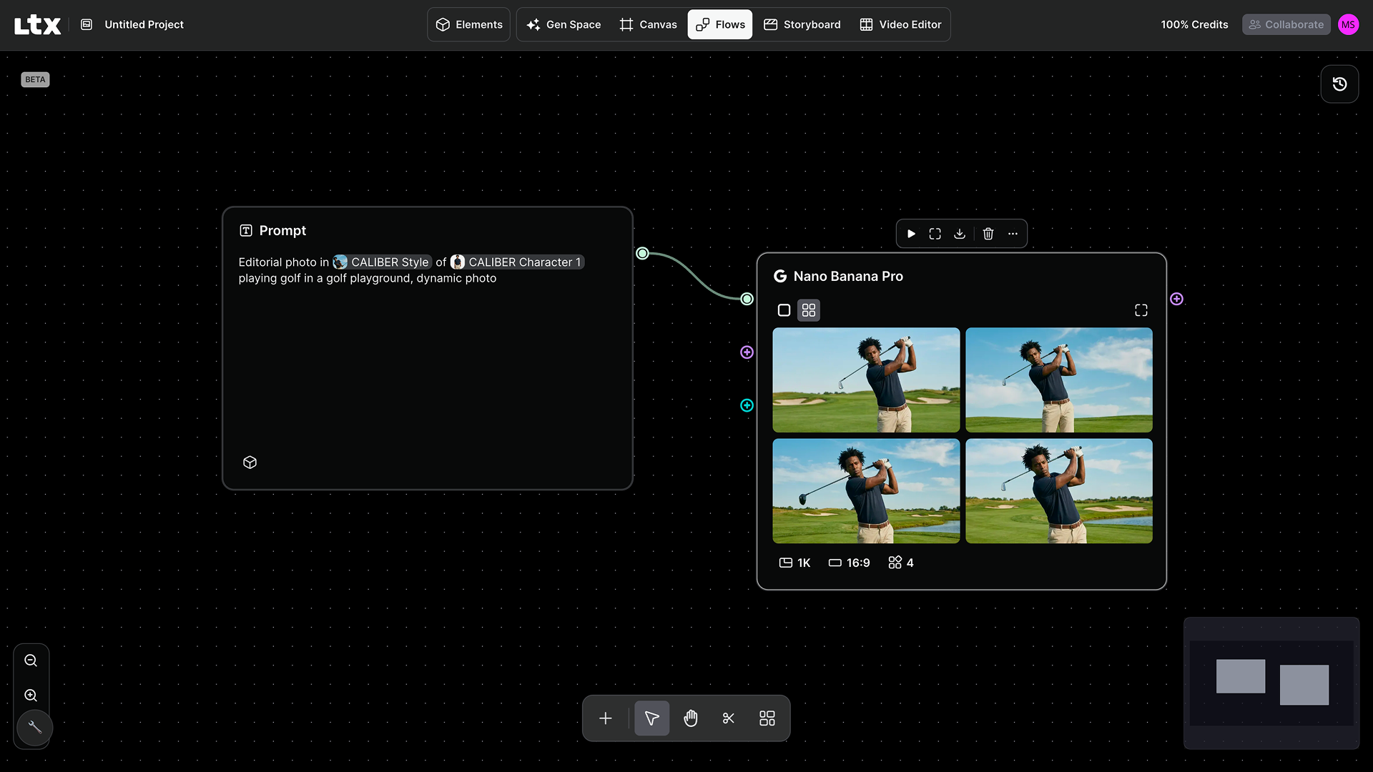Select the Flows tab
Viewport: 1373px width, 772px height.
[x=720, y=24]
